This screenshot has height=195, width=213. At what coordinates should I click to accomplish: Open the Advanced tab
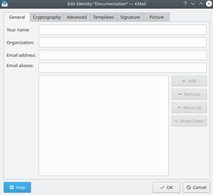(x=77, y=17)
